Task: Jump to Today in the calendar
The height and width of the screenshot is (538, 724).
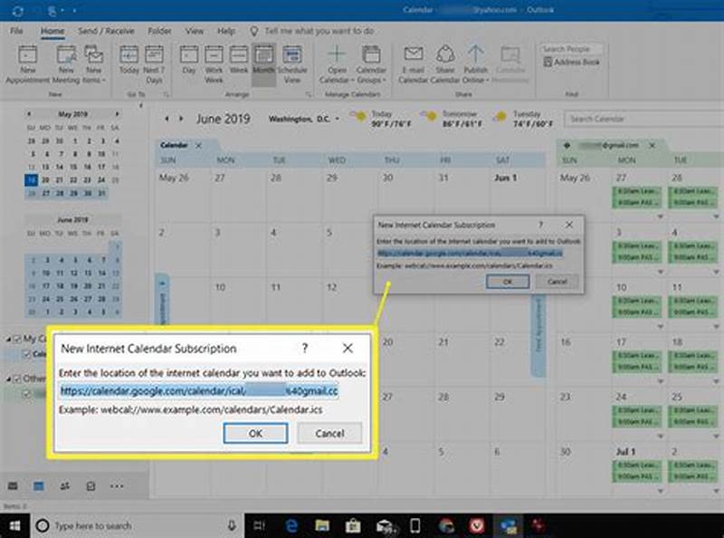Action: tap(128, 62)
